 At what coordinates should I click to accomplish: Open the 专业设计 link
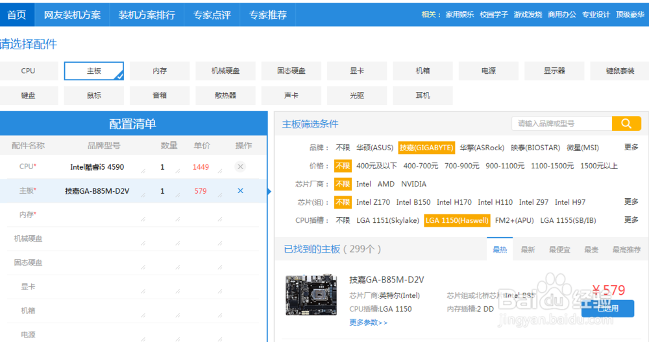point(596,15)
